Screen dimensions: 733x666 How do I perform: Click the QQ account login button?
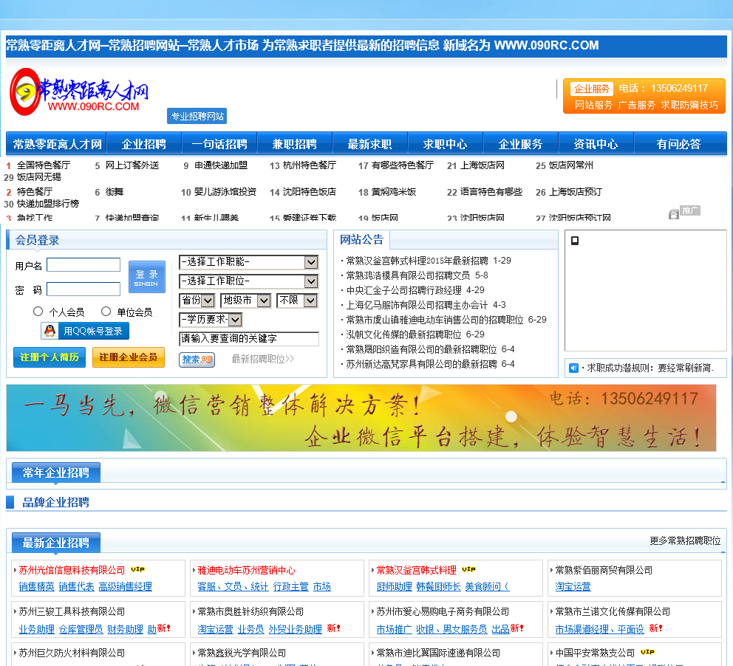coord(85,331)
